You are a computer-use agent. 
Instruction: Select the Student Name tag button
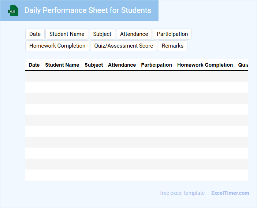[x=67, y=34]
